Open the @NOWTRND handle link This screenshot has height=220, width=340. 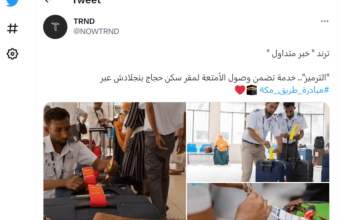pyautogui.click(x=96, y=31)
